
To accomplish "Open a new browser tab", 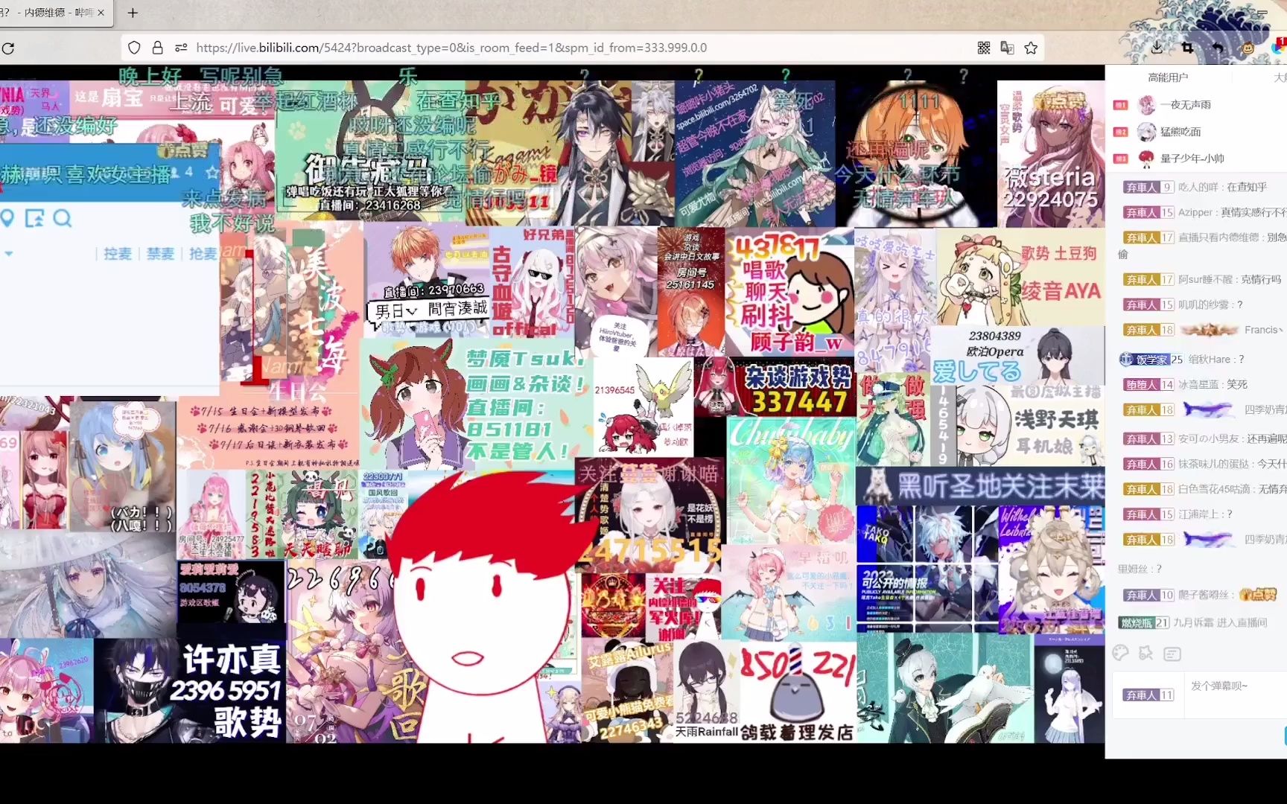I will click(133, 13).
